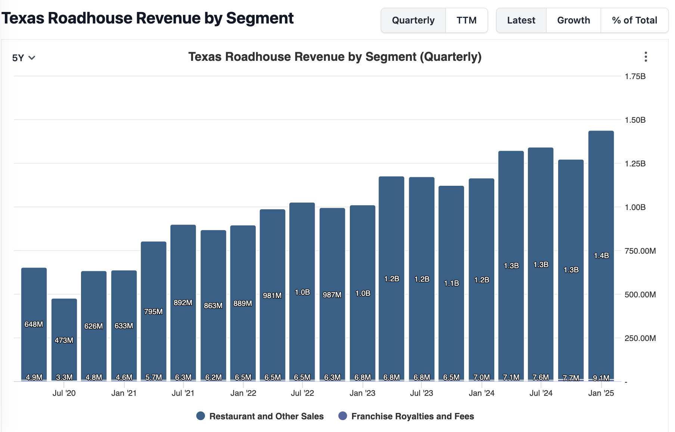Click the 1.75B y-axis label
Image resolution: width=675 pixels, height=432 pixels.
(635, 76)
